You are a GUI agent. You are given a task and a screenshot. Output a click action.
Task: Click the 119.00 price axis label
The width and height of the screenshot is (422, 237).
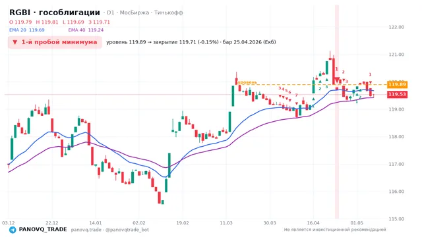pyautogui.click(x=396, y=109)
